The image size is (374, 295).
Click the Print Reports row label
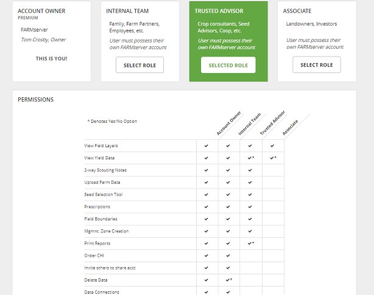[97, 243]
